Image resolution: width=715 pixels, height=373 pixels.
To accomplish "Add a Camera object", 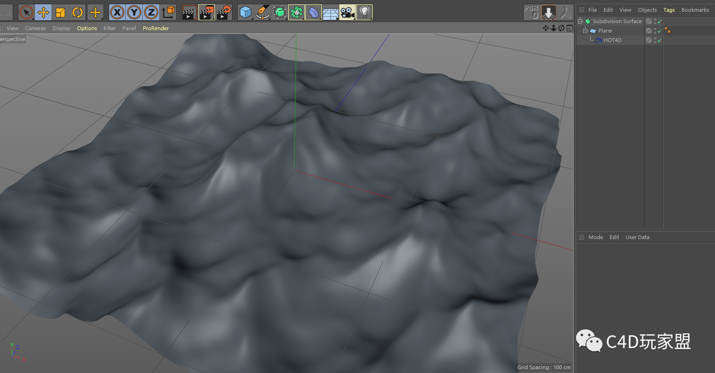I will [x=347, y=12].
